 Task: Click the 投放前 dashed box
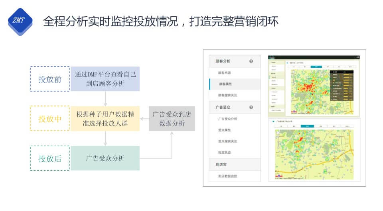click(x=50, y=79)
